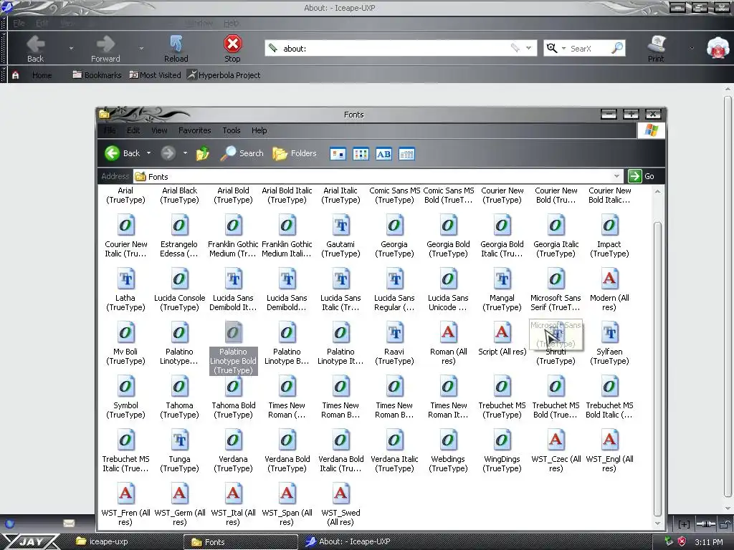Open the Help menu in Fonts window
The height and width of the screenshot is (550, 734).
click(259, 130)
